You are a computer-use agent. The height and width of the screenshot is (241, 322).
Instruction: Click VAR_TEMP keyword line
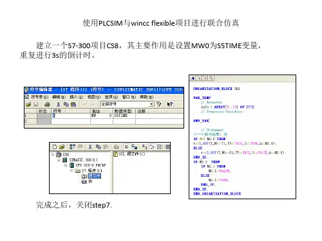tap(202, 98)
